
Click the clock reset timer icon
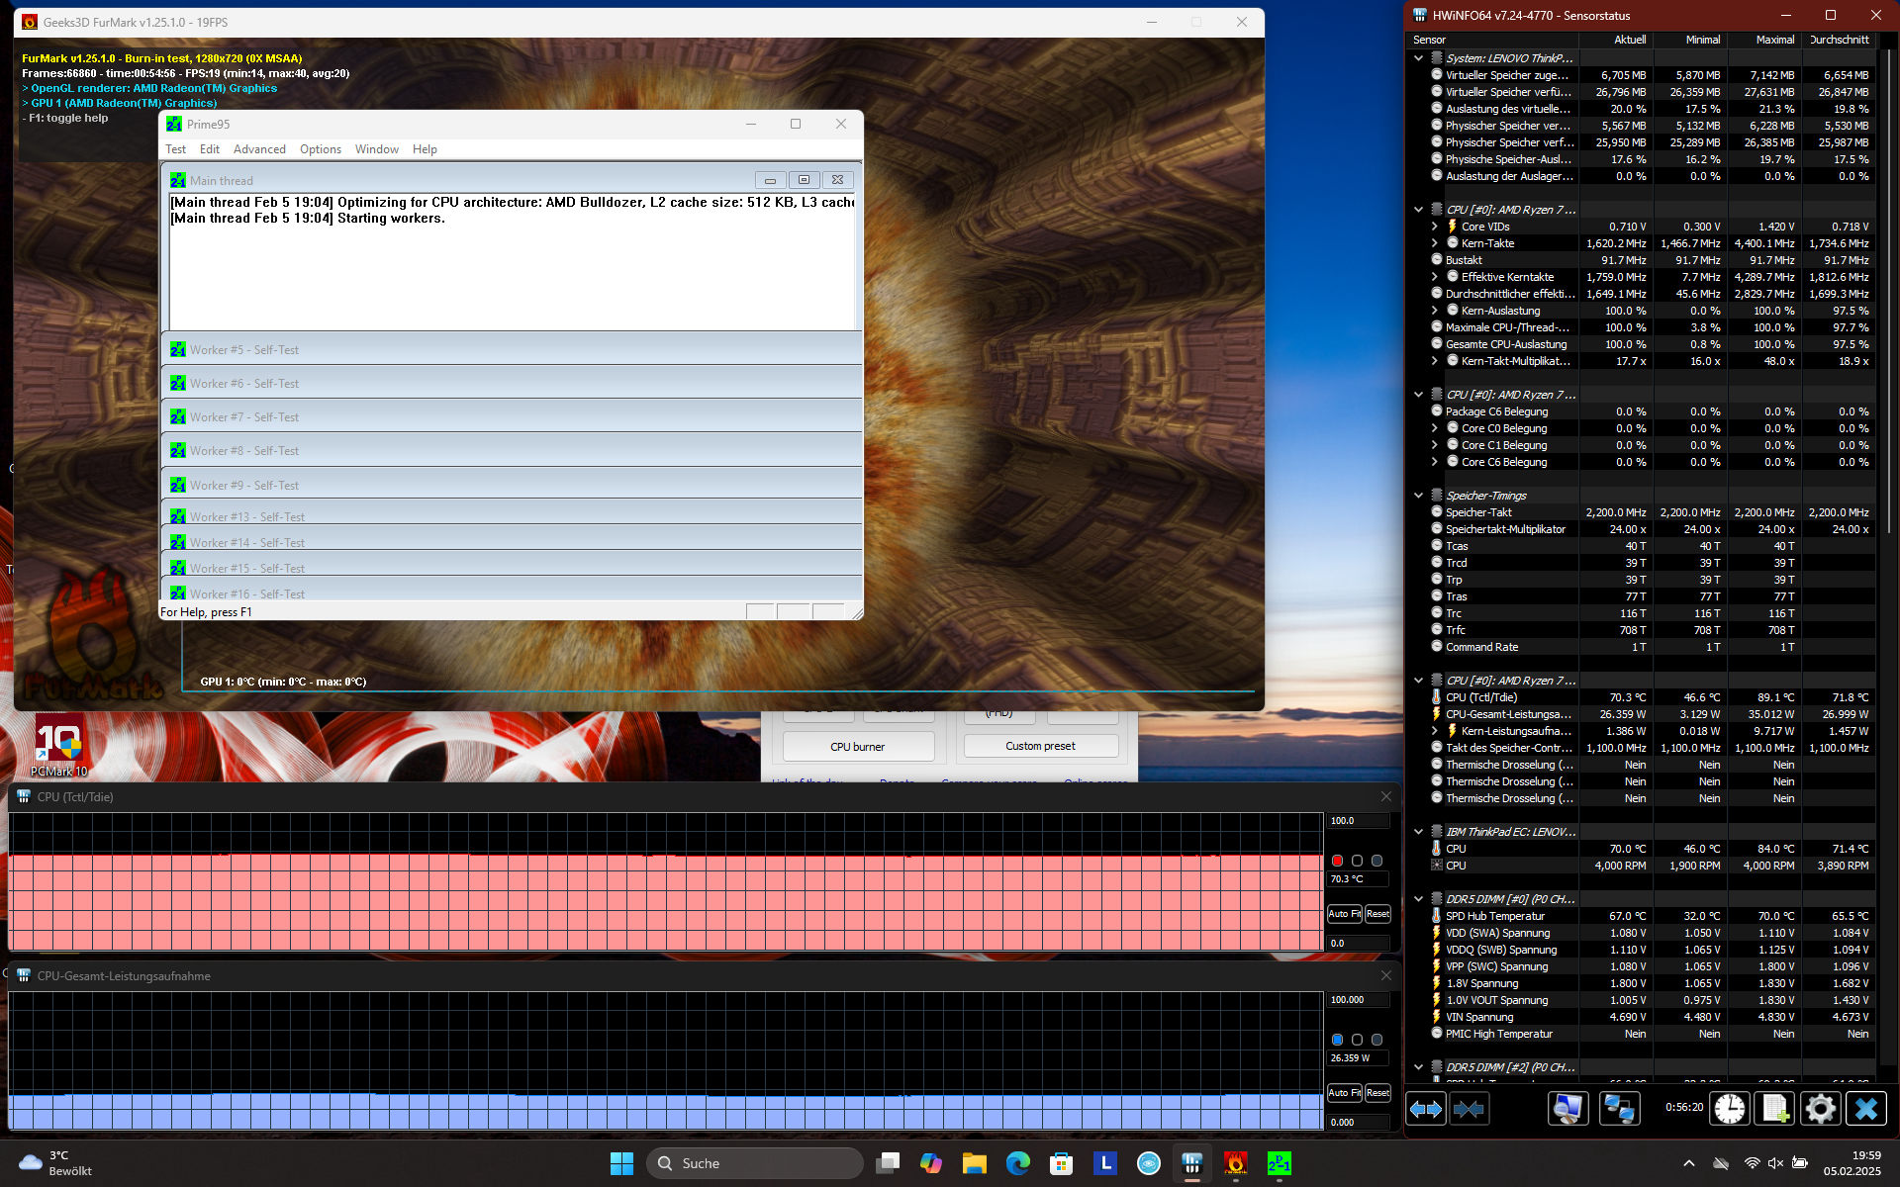[1730, 1109]
